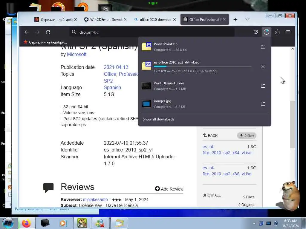
Task: Open the SP2 topic link
Action: click(108, 81)
